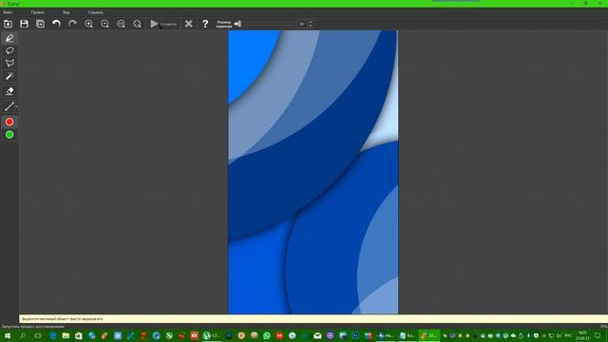Undo the last action
This screenshot has width=608, height=342.
tap(56, 24)
